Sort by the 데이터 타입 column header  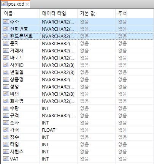point(58,13)
